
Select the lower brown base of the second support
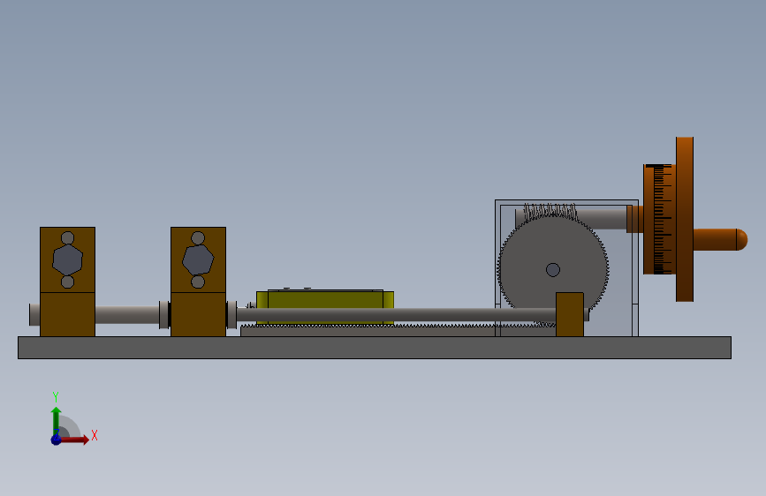click(198, 314)
